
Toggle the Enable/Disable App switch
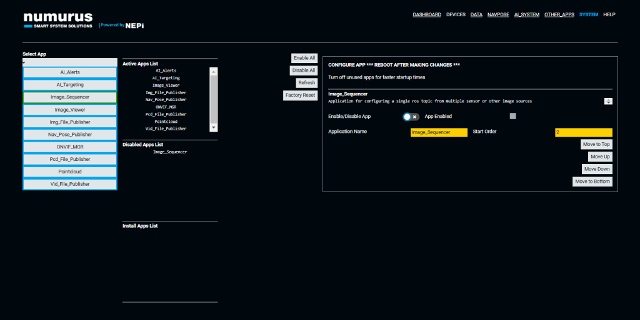tap(411, 117)
